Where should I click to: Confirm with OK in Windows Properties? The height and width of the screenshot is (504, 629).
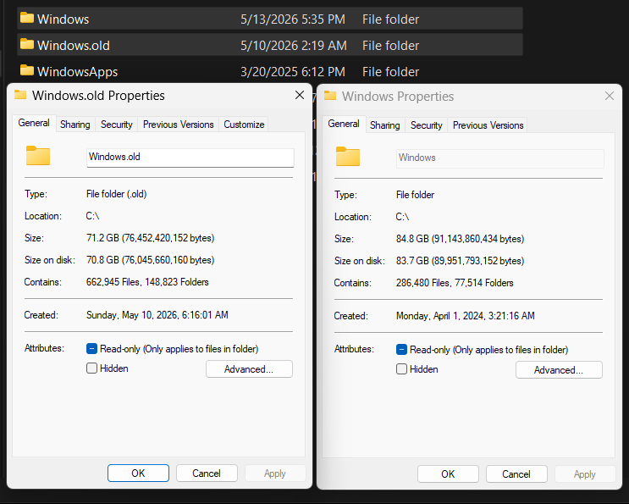448,474
